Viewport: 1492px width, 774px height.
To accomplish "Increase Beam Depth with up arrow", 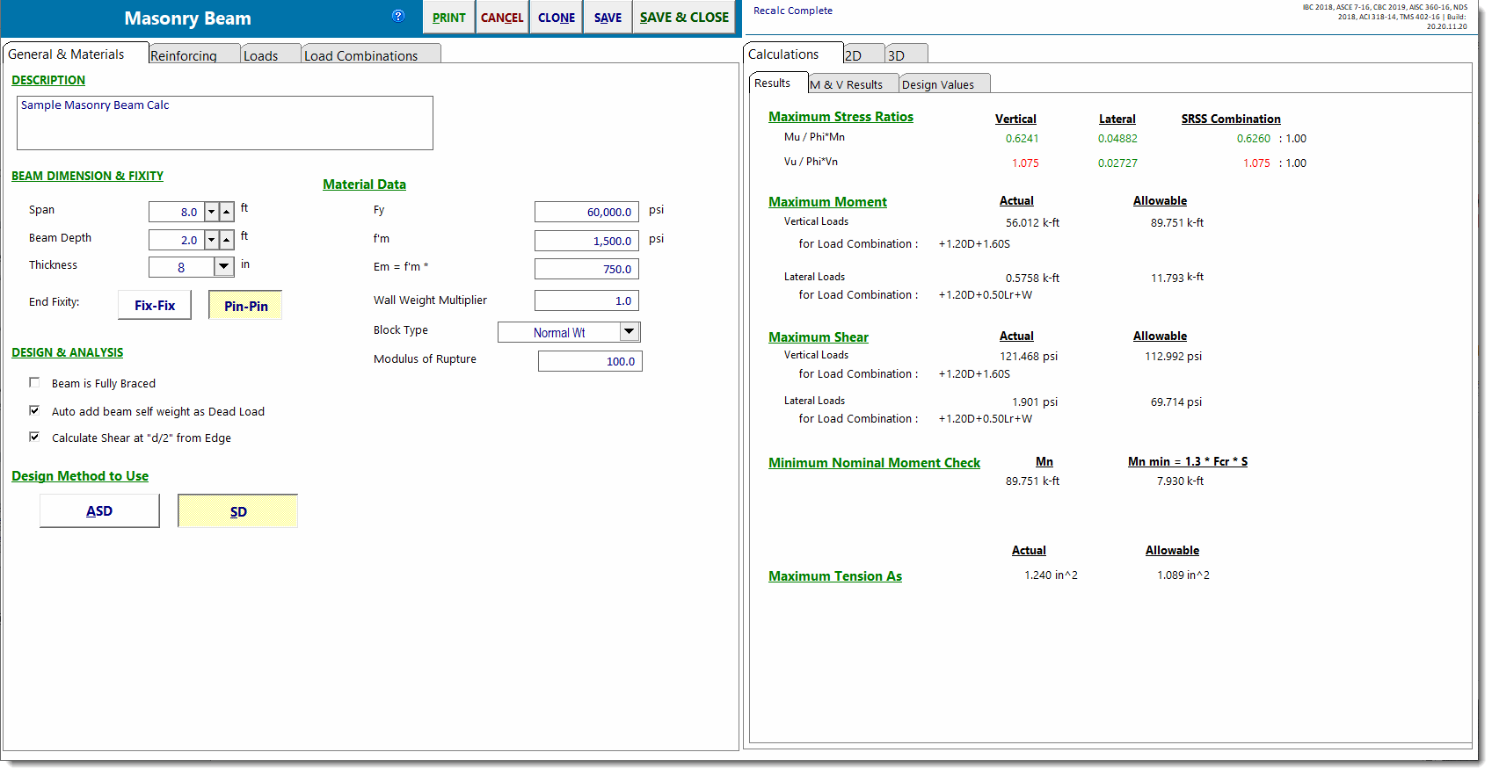I will pyautogui.click(x=227, y=240).
